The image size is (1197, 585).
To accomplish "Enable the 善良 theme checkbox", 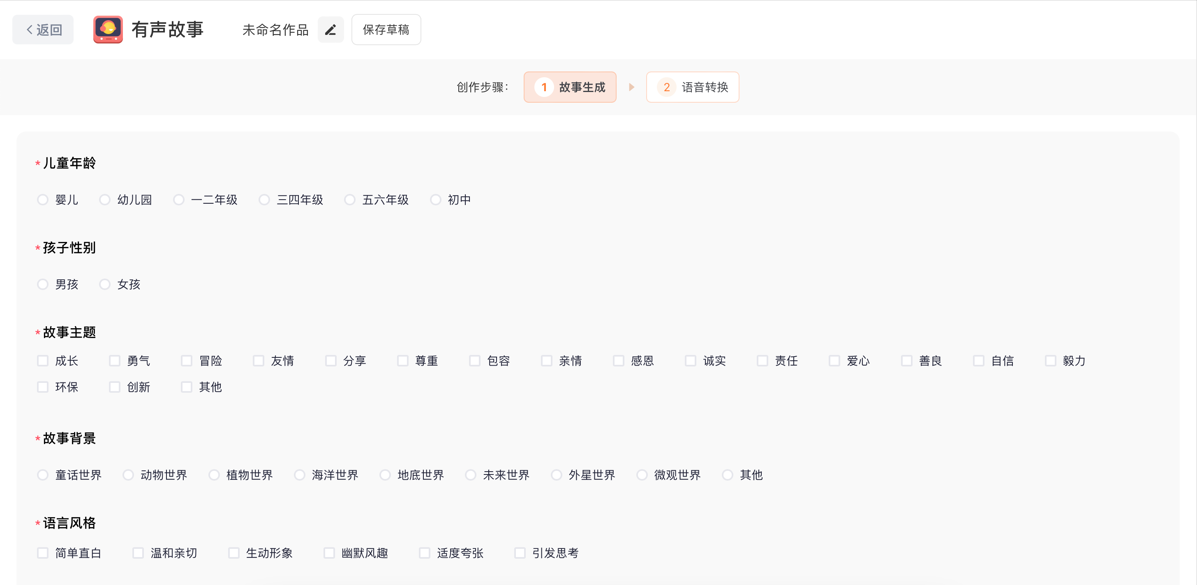I will tap(906, 361).
